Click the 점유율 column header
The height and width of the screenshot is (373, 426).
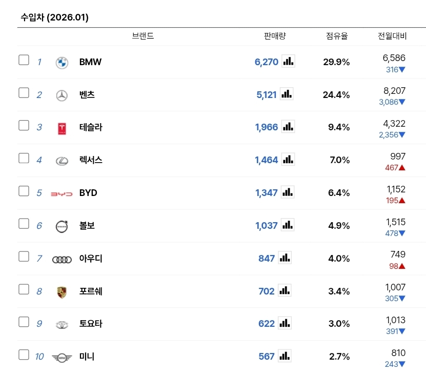(337, 36)
